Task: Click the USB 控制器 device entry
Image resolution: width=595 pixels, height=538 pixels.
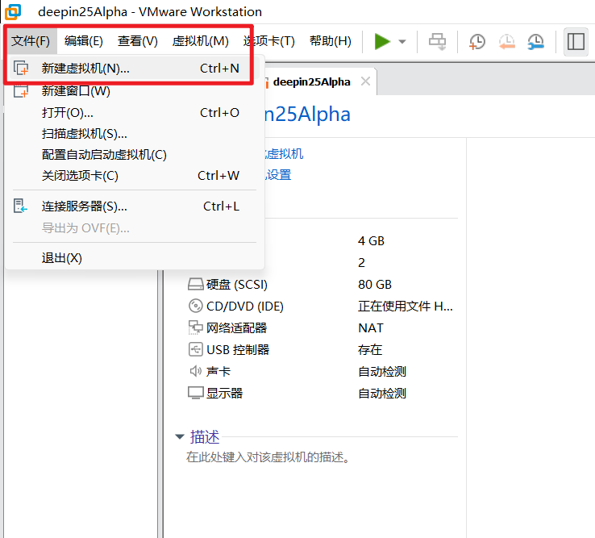Action: click(237, 350)
